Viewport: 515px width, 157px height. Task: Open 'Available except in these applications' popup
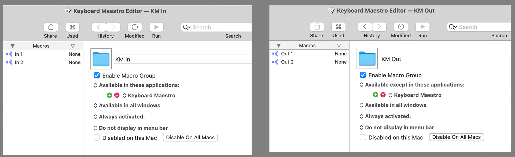[x=412, y=85]
